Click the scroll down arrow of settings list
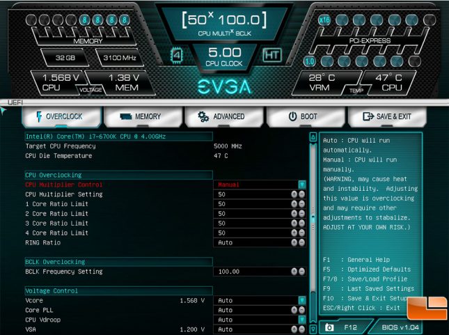449x335 pixels. 313,329
